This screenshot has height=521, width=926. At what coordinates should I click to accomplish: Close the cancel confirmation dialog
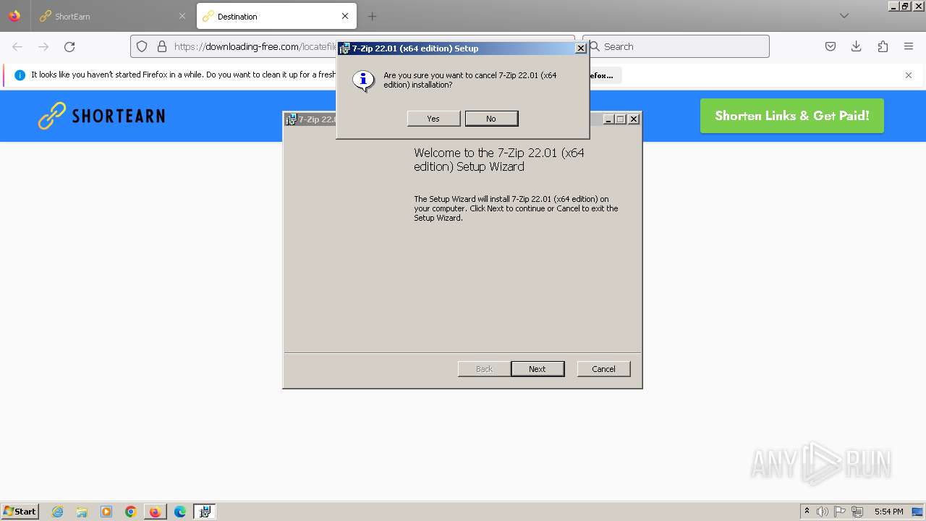[x=580, y=48]
